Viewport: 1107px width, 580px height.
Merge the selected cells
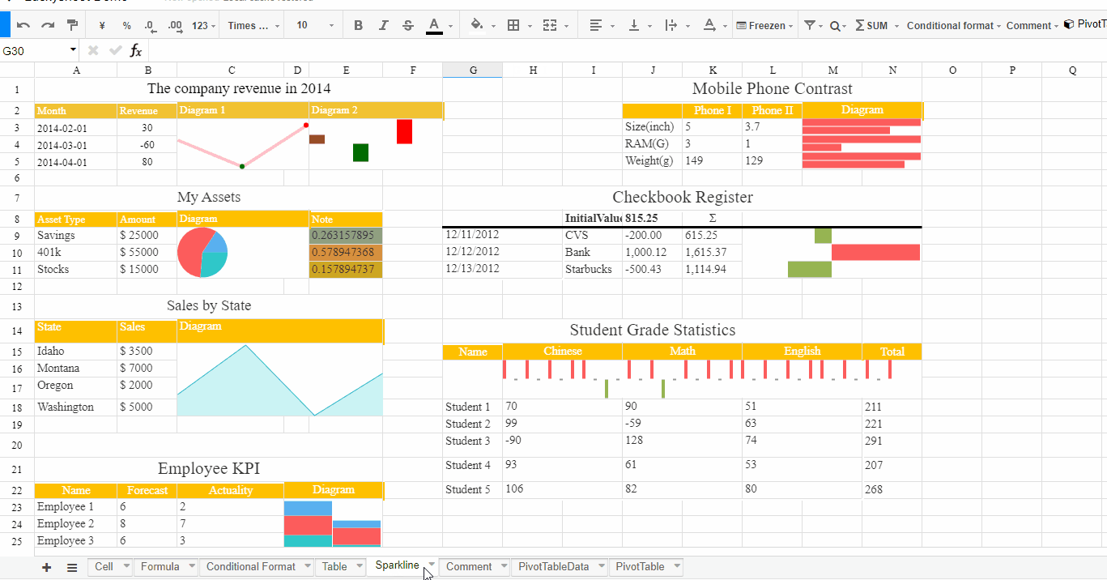550,26
